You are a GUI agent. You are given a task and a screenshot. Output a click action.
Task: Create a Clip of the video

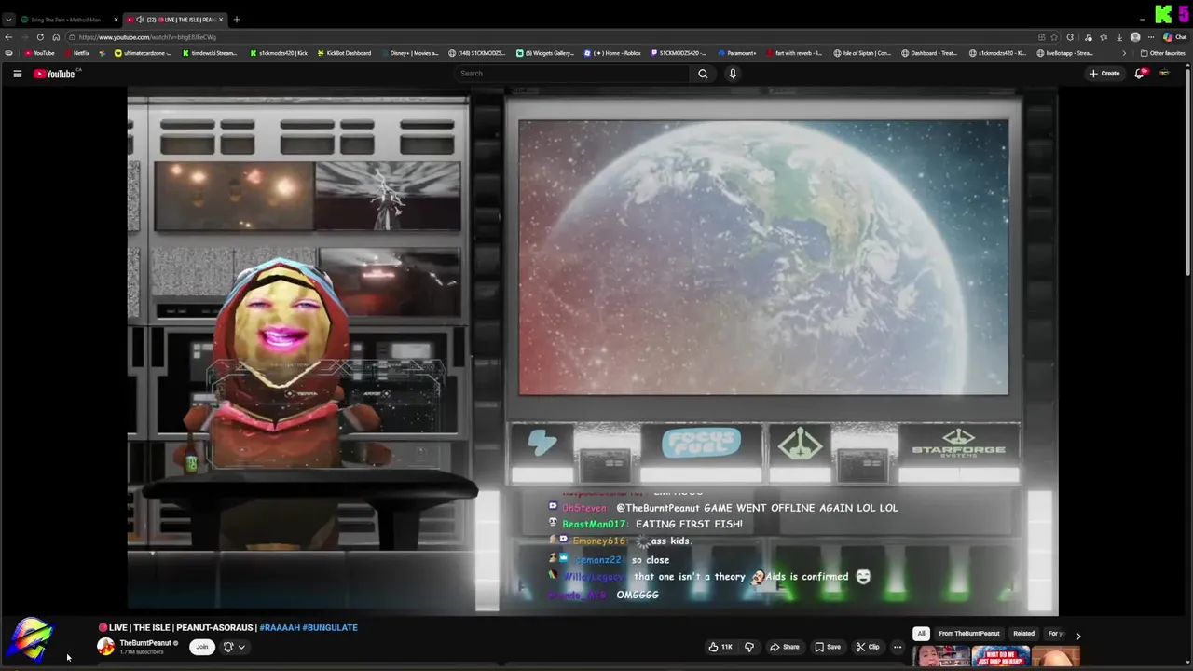click(867, 647)
